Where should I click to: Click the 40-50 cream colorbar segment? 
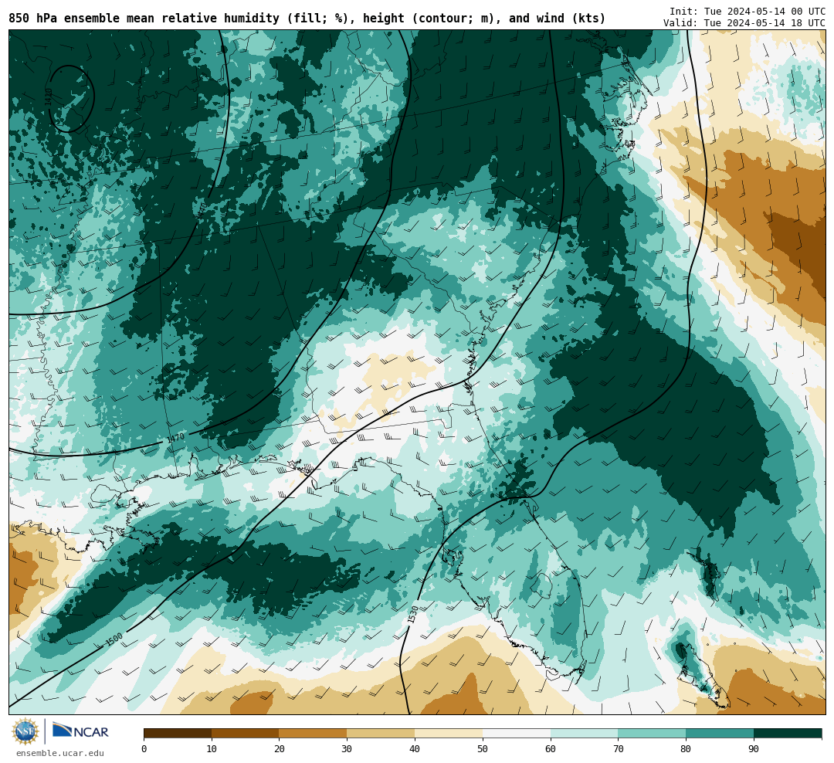point(449,734)
